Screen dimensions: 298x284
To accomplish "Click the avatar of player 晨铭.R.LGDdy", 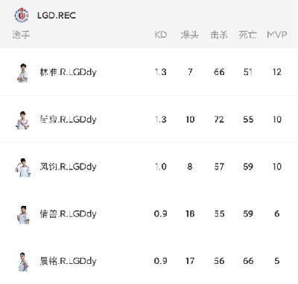I will pos(23,262).
